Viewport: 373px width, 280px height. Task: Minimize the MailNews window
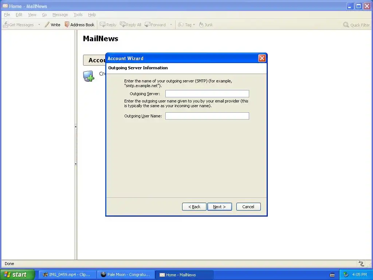(350, 6)
